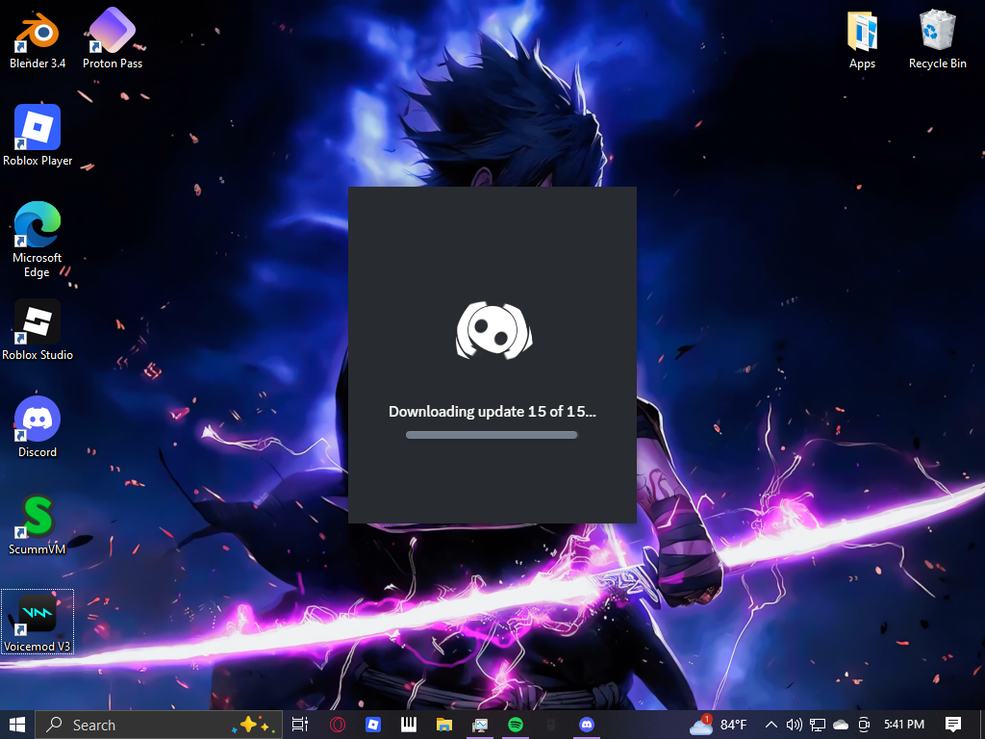Click the dim mouse icon in taskbar
The height and width of the screenshot is (739, 985).
(x=551, y=725)
